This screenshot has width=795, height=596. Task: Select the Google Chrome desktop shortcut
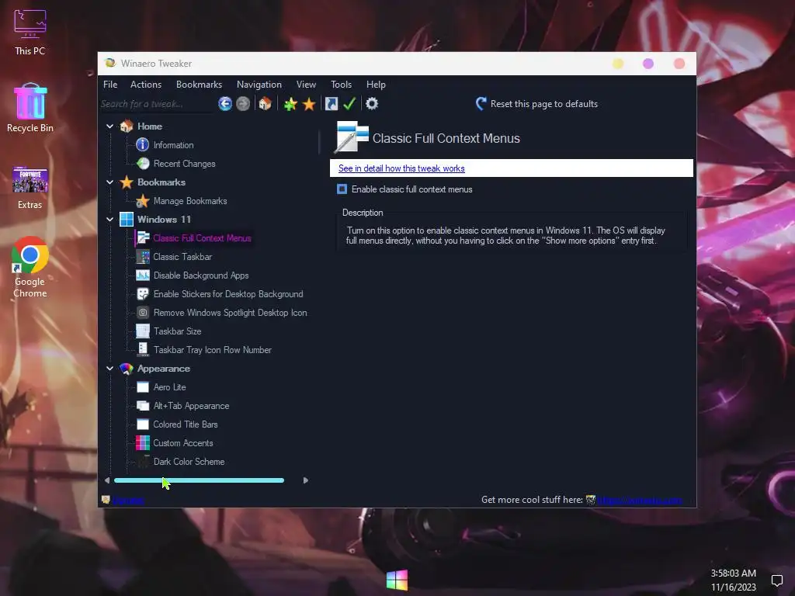pos(30,267)
